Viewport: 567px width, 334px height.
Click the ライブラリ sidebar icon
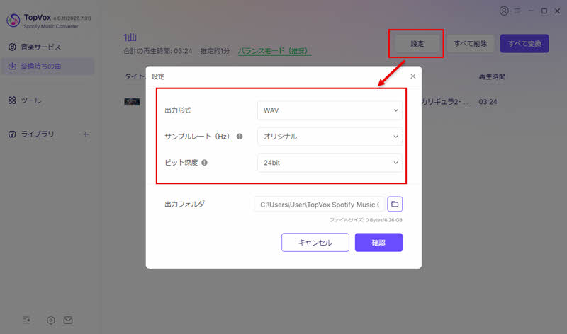(12, 134)
